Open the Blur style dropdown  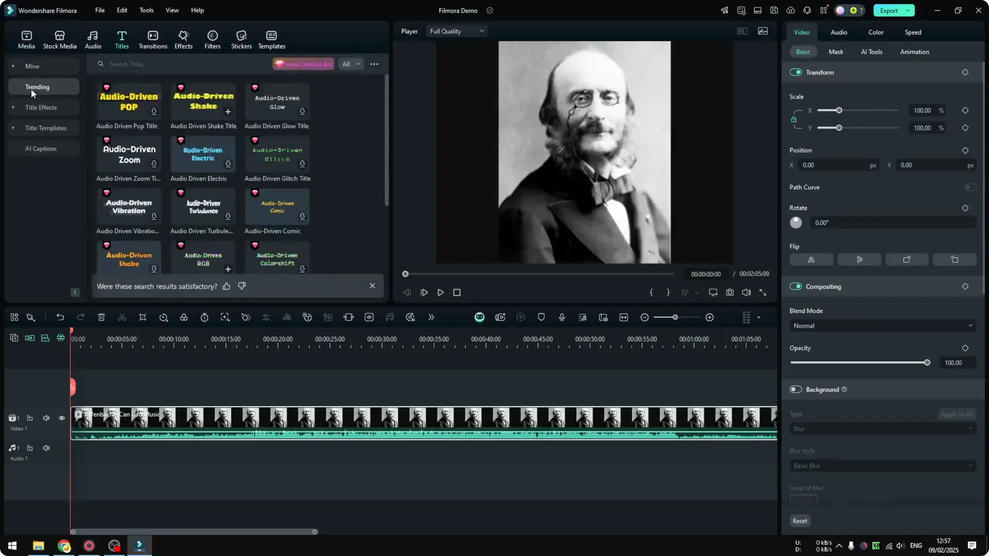[882, 465]
